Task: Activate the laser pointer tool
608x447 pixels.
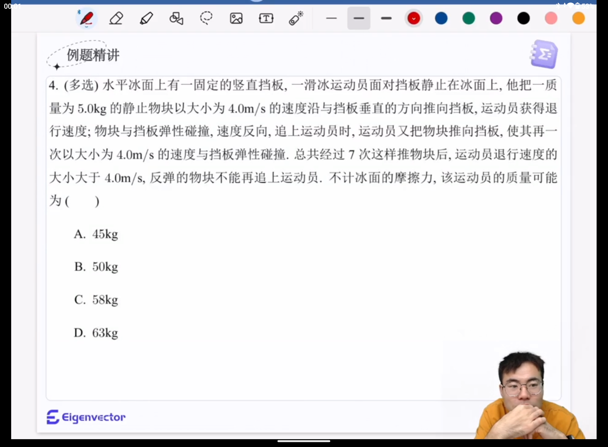Action: coord(296,18)
